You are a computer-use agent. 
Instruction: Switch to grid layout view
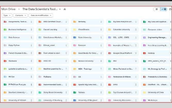tap(164, 9)
